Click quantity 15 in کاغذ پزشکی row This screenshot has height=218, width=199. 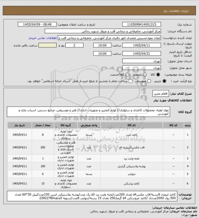tap(43, 184)
